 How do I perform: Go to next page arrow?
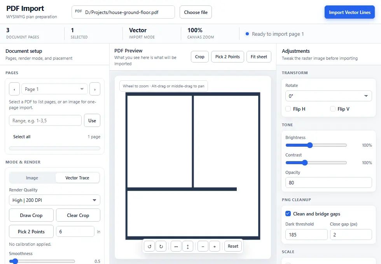(95, 89)
